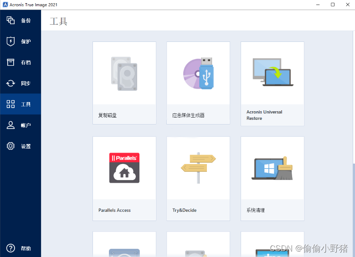Launch Try&Decide label

point(185,210)
